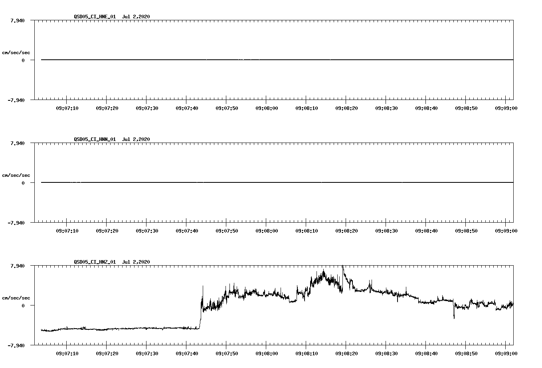Click 09:08:00 time label under HNN plot

(267, 231)
